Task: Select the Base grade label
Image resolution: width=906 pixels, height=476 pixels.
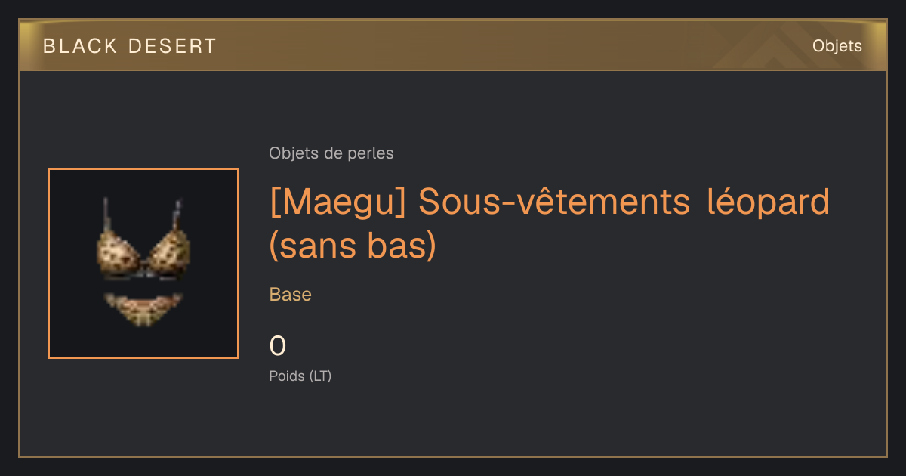Action: [291, 295]
